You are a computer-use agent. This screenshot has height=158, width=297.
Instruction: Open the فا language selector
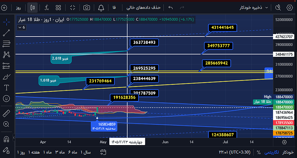(114, 8)
